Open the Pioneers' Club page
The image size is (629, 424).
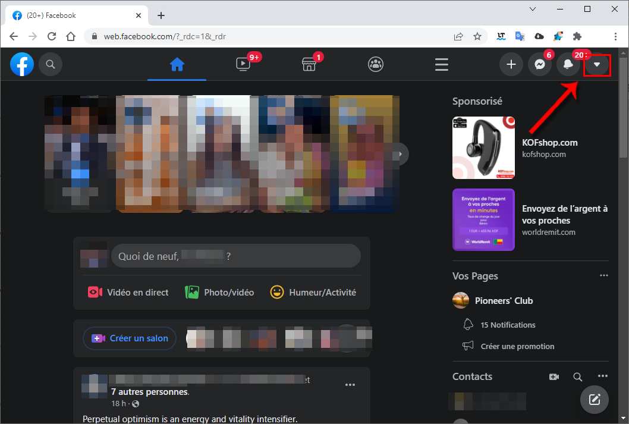pyautogui.click(x=504, y=301)
